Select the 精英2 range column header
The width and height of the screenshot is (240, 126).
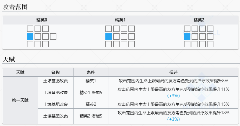pos(199,20)
